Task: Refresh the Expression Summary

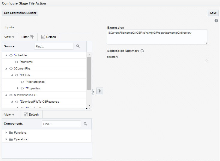Action: coord(142,51)
